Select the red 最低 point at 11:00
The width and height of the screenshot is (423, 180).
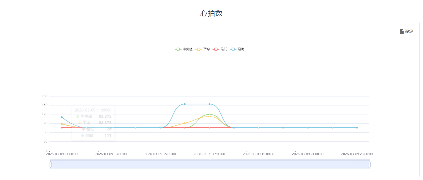pyautogui.click(x=62, y=128)
